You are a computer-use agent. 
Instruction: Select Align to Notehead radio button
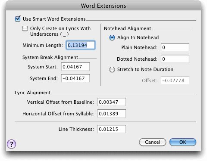pos(112,38)
